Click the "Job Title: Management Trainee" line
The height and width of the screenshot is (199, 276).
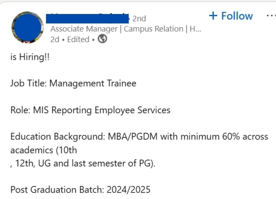click(73, 83)
